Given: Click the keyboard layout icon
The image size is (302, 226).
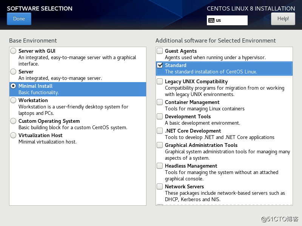Looking at the screenshot, I should tap(211, 20).
